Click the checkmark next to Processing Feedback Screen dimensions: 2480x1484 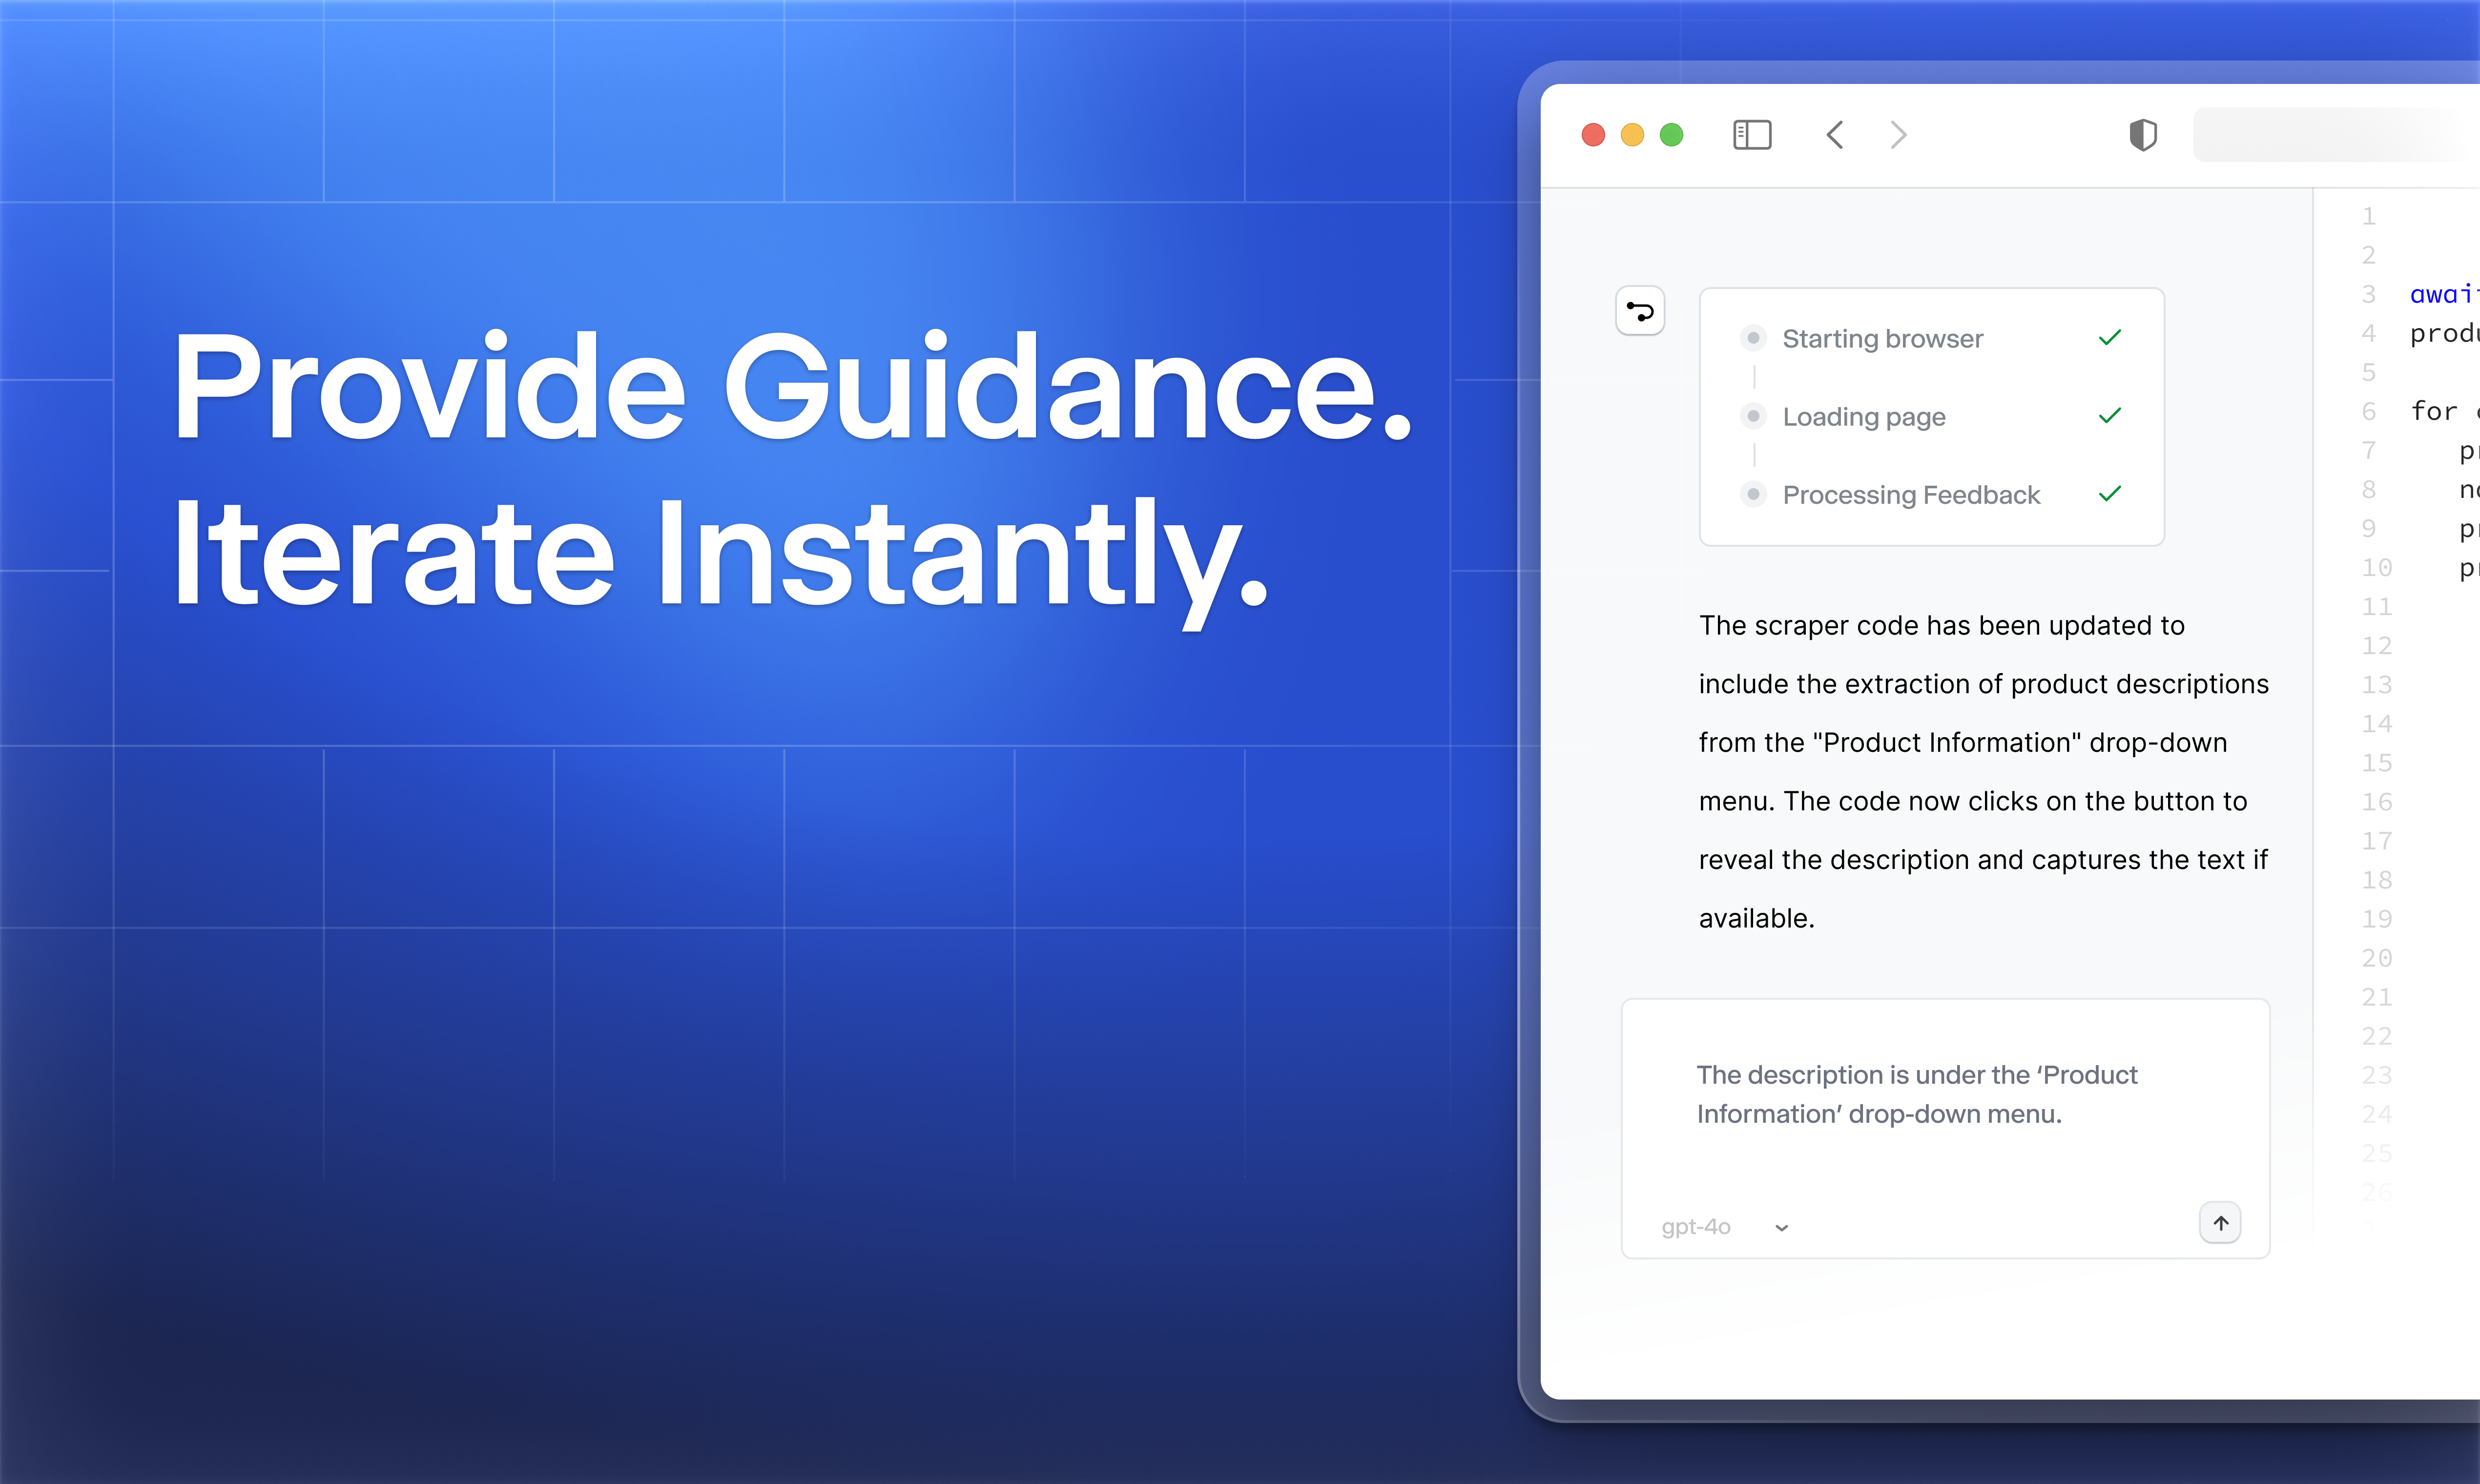2110,494
